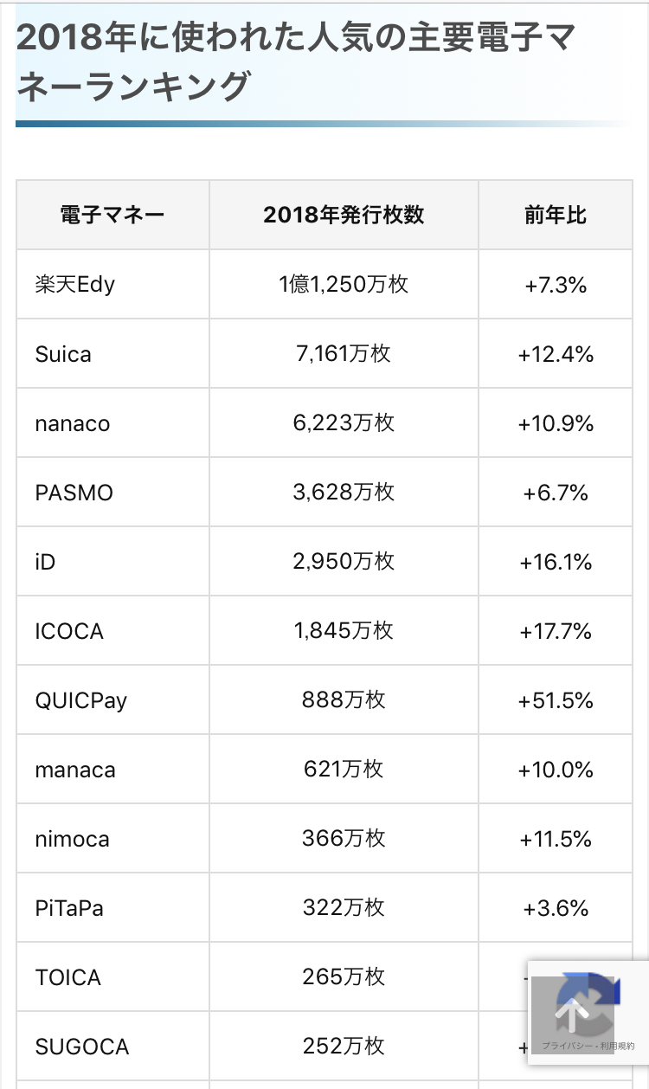Tap the 1億1,250万枚 issuance cell

(344, 284)
